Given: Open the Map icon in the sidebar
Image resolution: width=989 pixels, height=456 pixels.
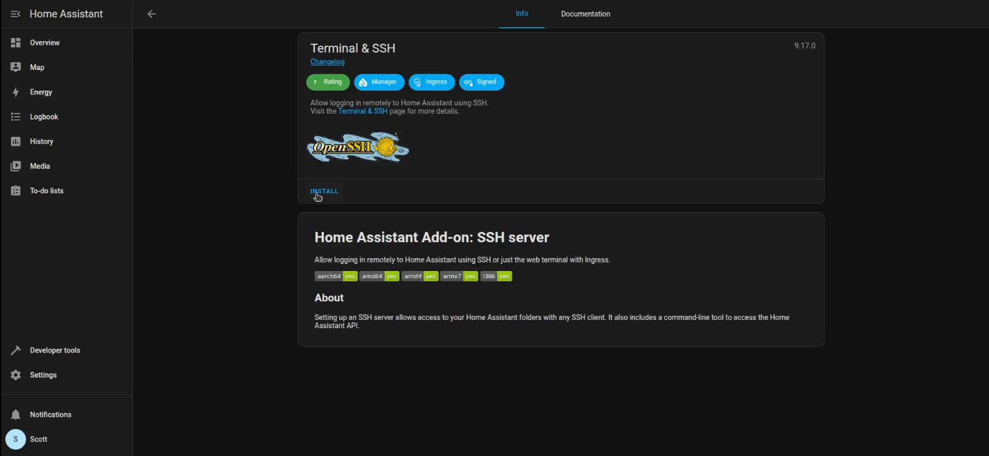Looking at the screenshot, I should pyautogui.click(x=16, y=67).
